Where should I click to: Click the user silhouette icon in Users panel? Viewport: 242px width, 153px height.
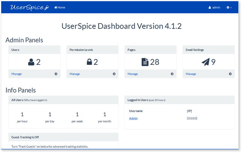31,62
